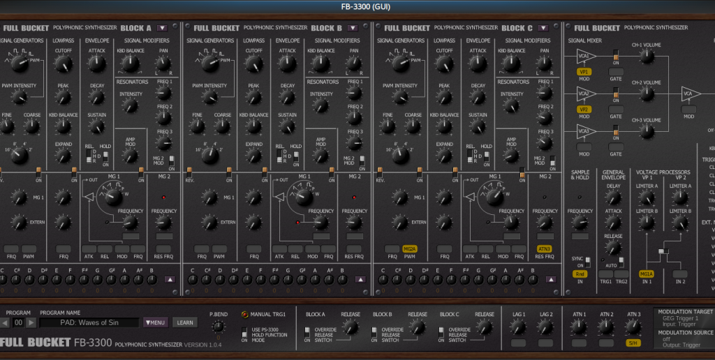The height and width of the screenshot is (360, 715).
Task: Toggle the SYNC ON switch in Sample & Hold
Action: pos(588,262)
